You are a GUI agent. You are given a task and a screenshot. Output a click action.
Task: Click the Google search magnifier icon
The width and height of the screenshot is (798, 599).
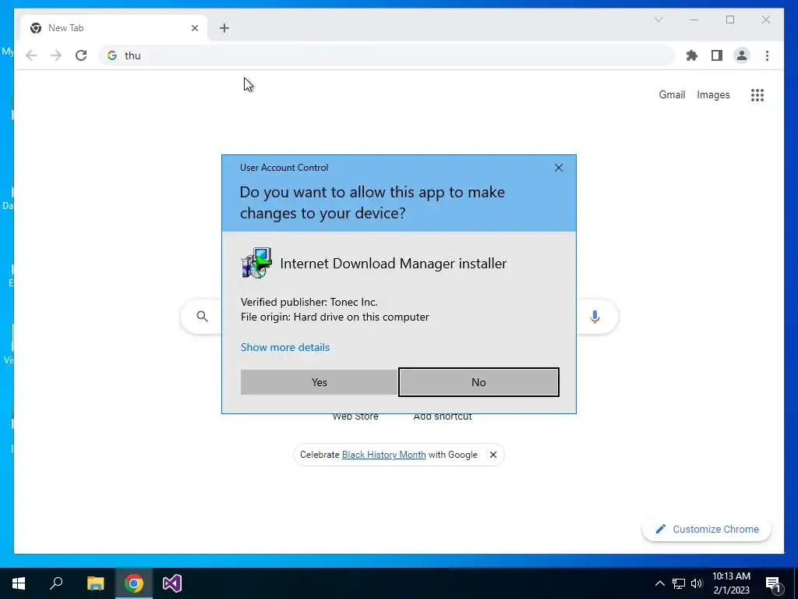(x=202, y=317)
